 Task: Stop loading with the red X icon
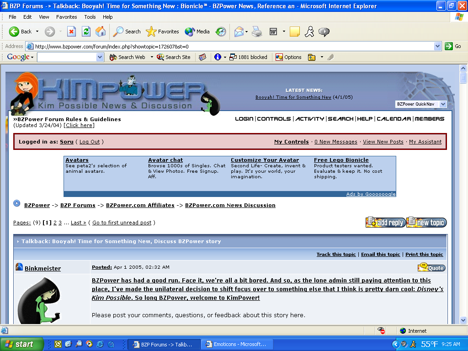click(x=71, y=32)
